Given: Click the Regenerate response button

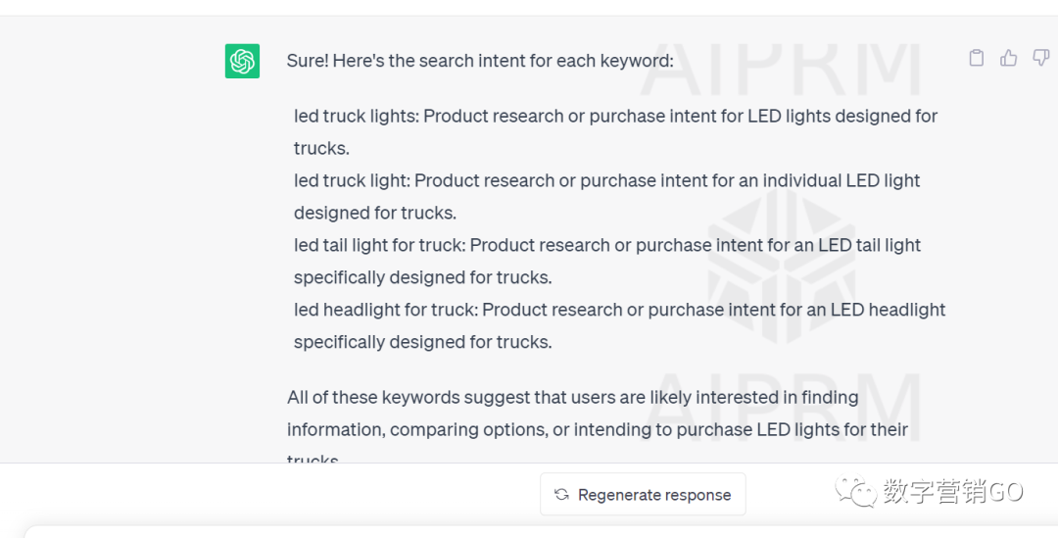Looking at the screenshot, I should pyautogui.click(x=643, y=494).
